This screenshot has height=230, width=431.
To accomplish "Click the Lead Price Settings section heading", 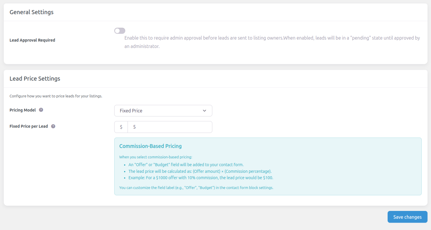I will [35, 78].
